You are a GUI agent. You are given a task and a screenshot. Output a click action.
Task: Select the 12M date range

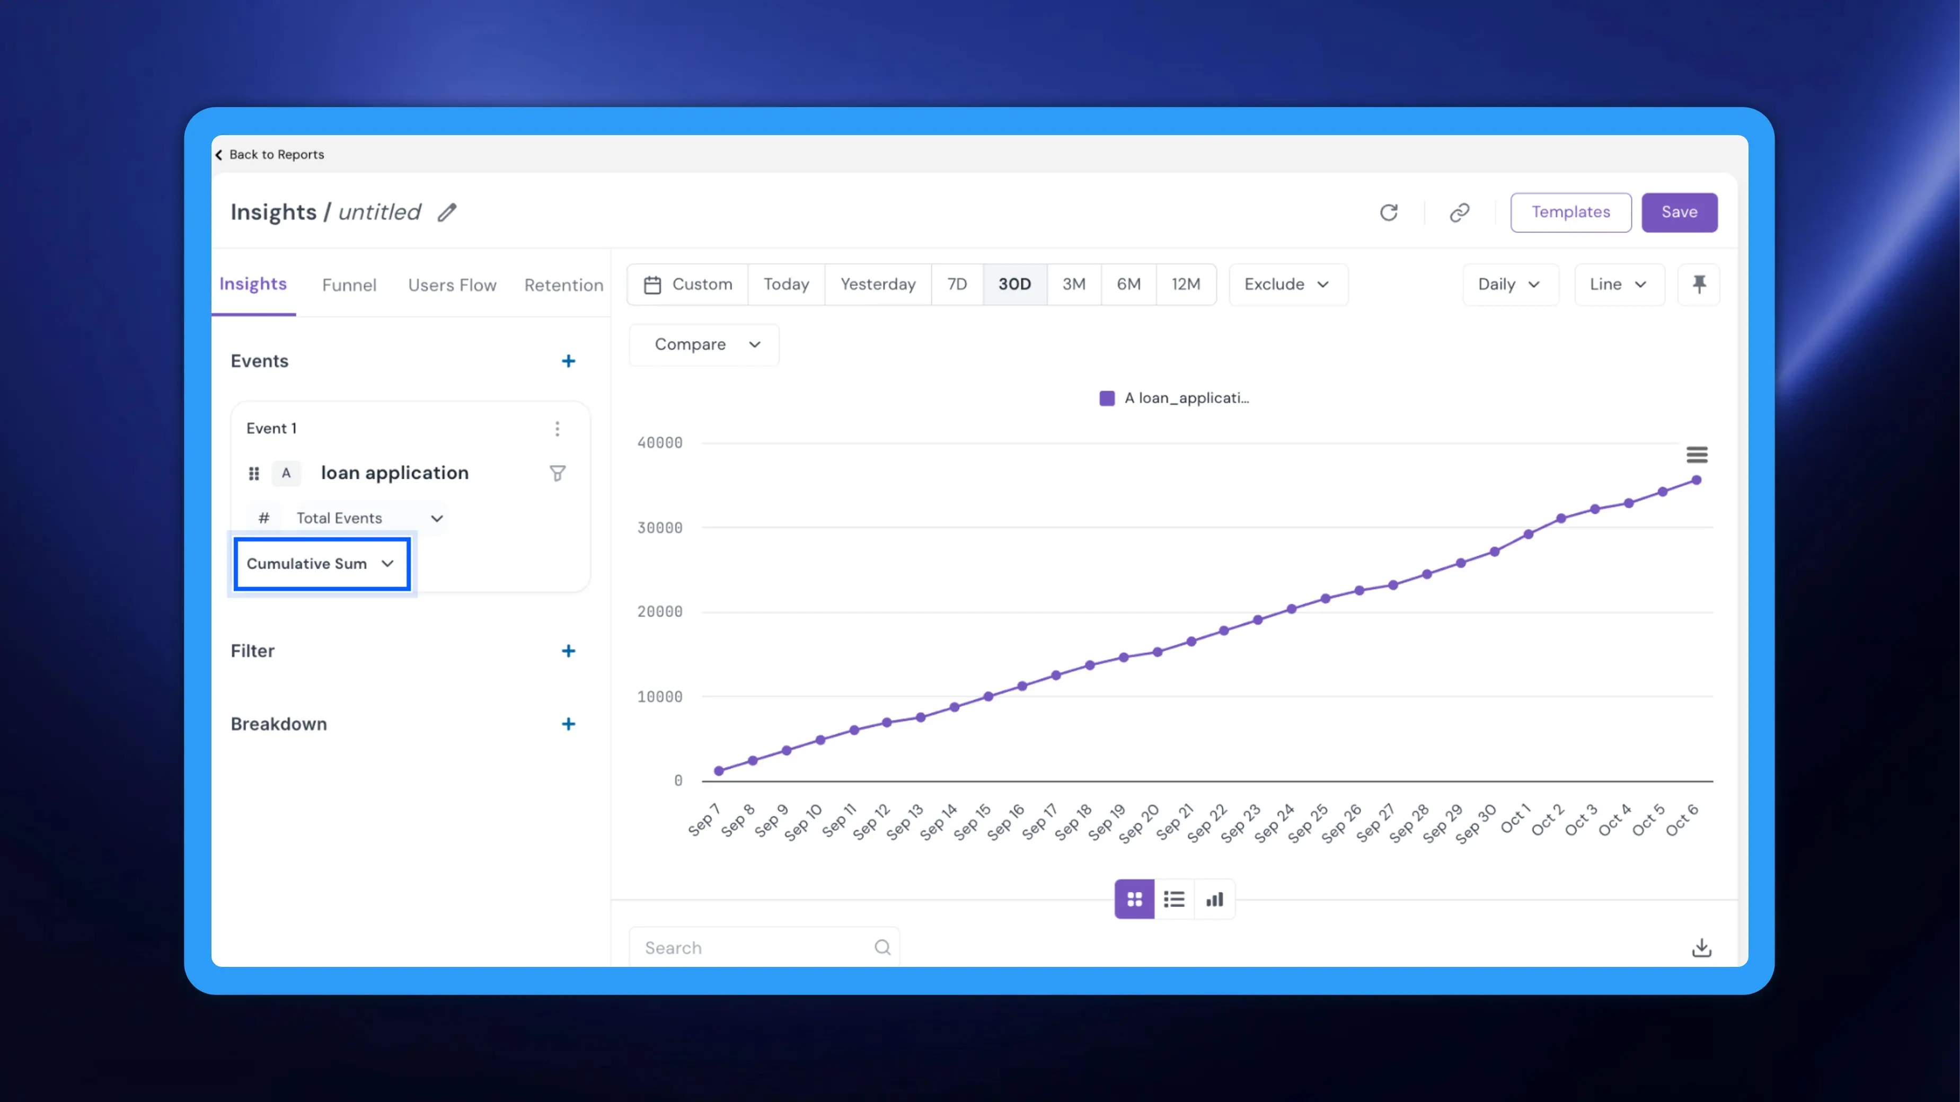1186,285
